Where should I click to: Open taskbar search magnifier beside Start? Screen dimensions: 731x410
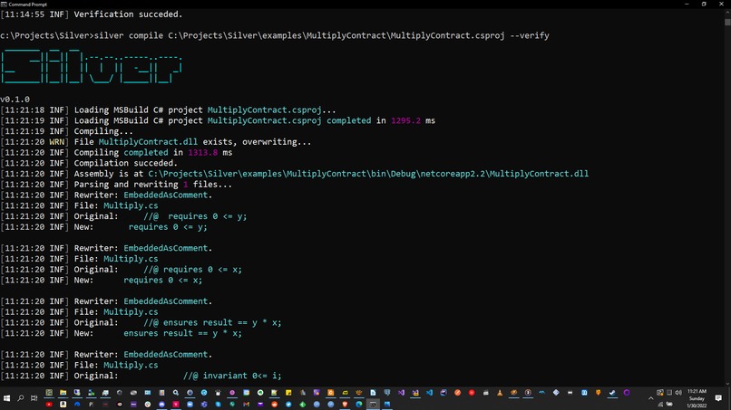21,398
